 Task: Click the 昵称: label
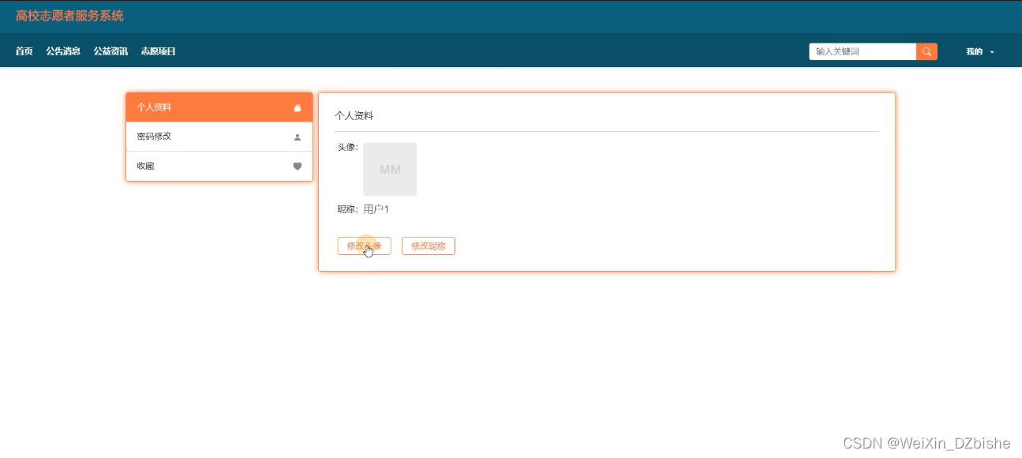[x=348, y=209]
